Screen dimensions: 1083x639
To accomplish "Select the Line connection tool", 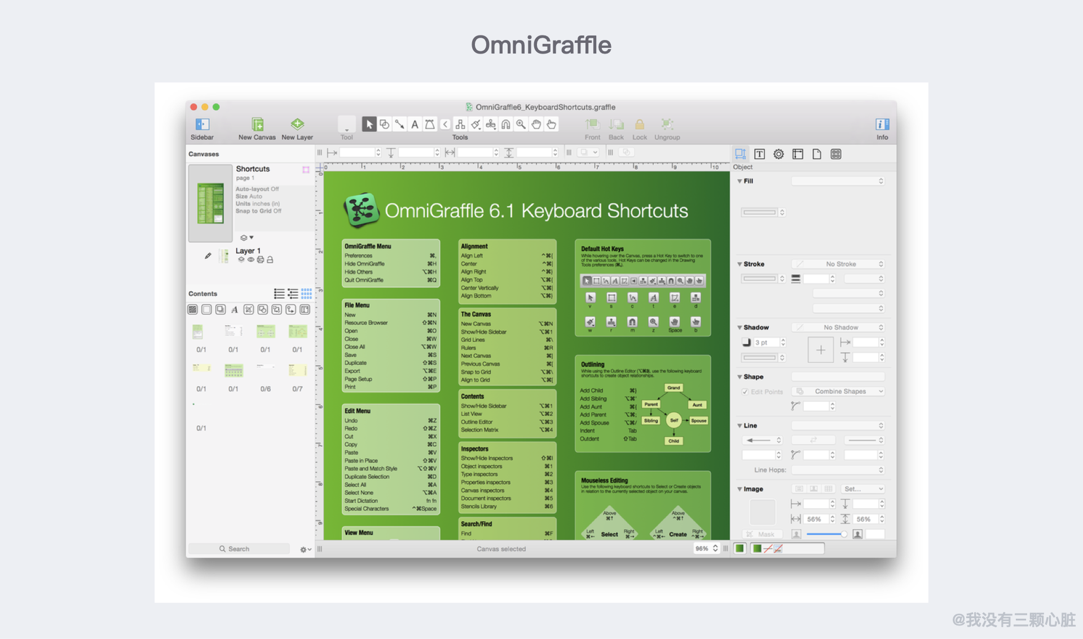I will coord(399,125).
